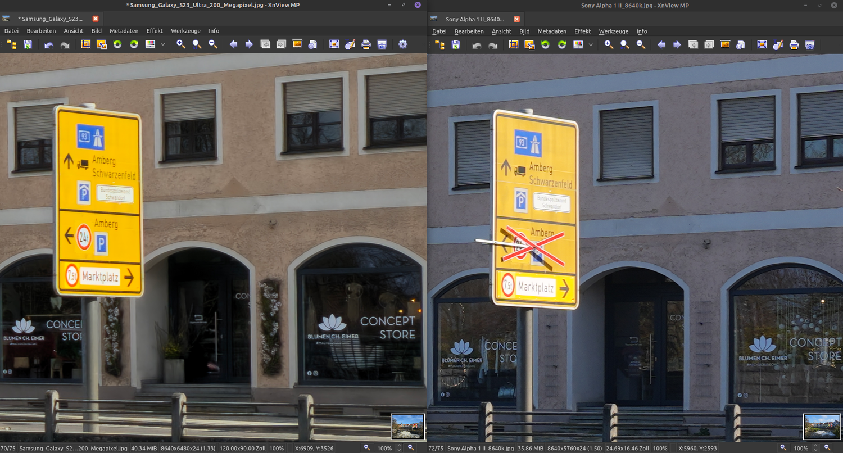Click the navigator thumbnail in the Samsung window

click(407, 427)
